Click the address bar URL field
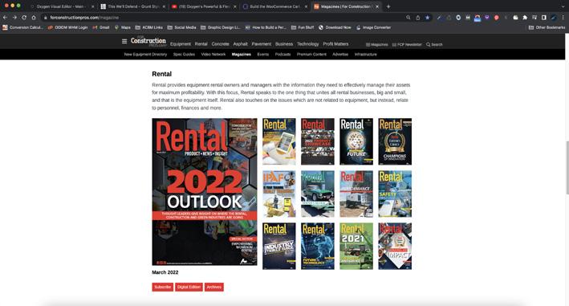 click(x=225, y=18)
